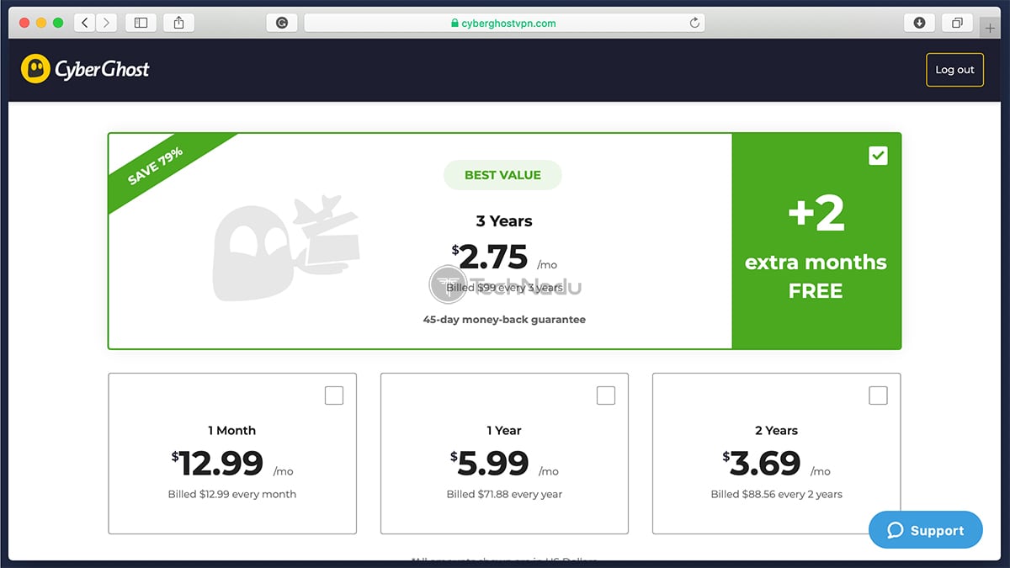Click the '3 Years' plan title
Image resolution: width=1010 pixels, height=568 pixels.
pos(504,221)
